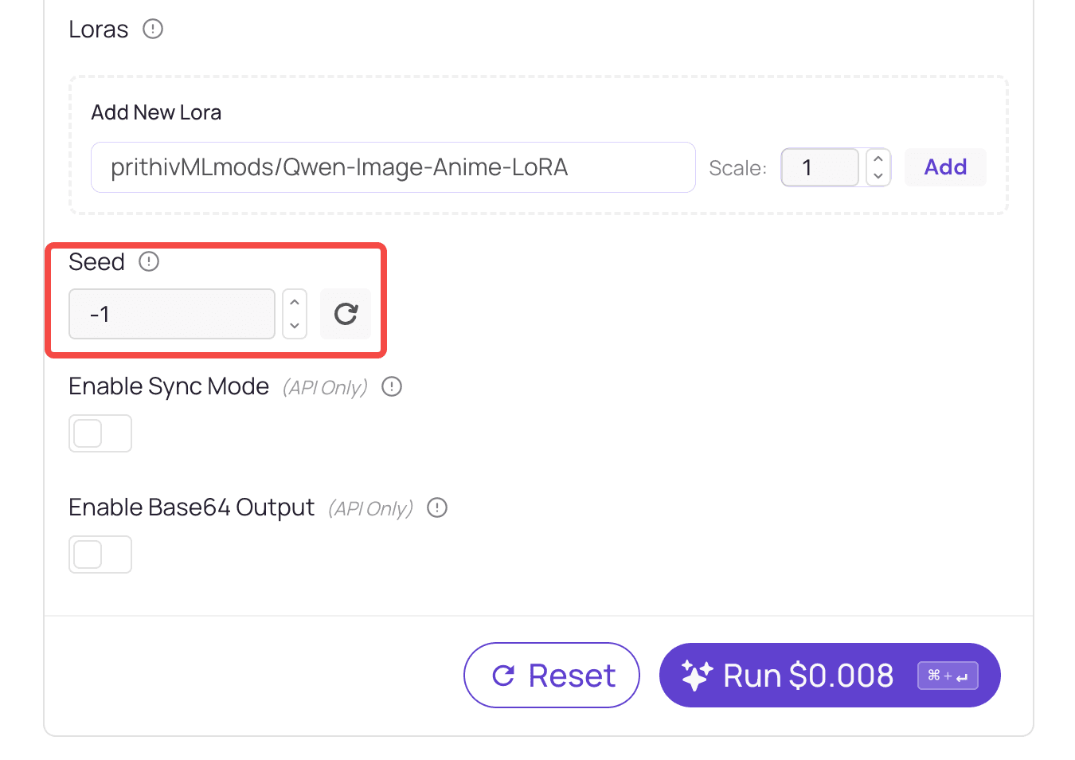Viewport: 1075px width, 760px height.
Task: Toggle the Enable Sync Mode switch
Action: [100, 433]
